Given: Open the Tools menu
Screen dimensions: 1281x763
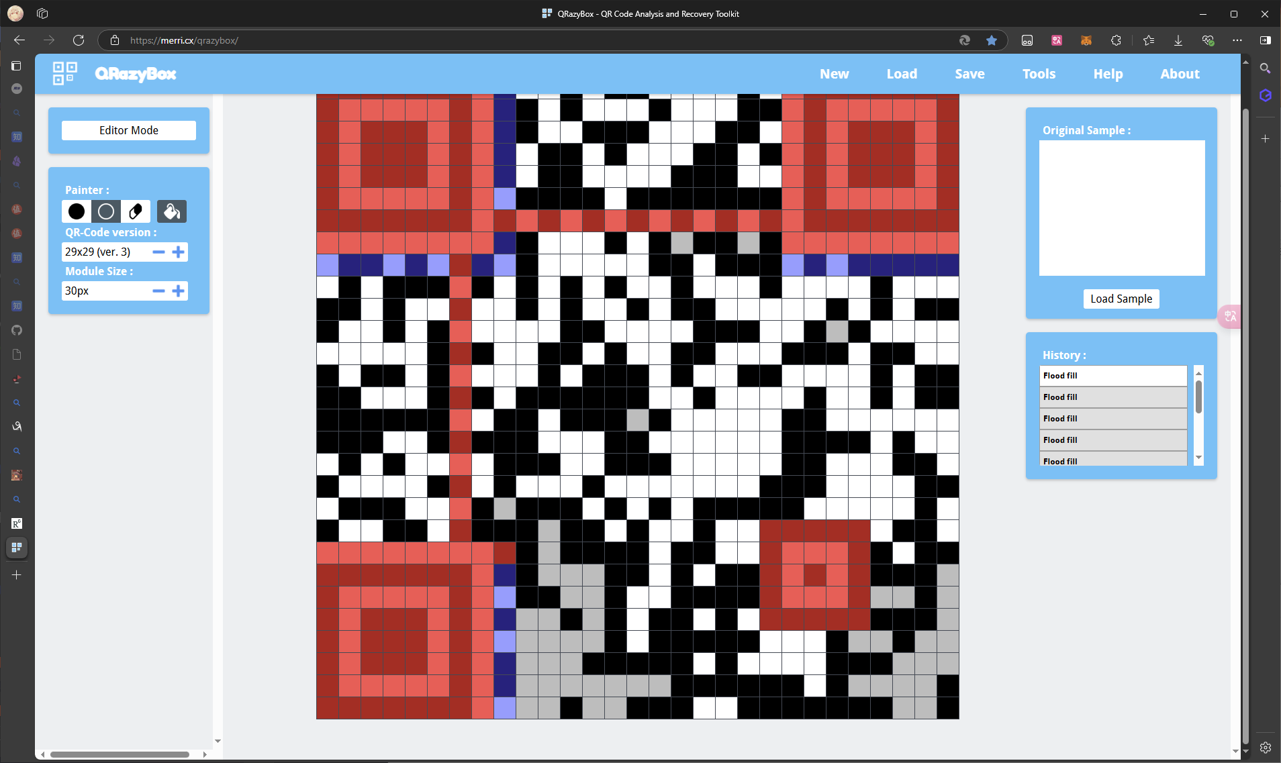Looking at the screenshot, I should (1039, 74).
